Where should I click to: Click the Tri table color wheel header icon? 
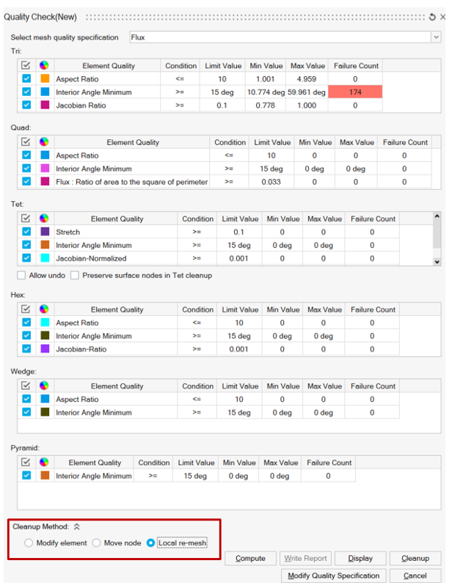[x=44, y=66]
